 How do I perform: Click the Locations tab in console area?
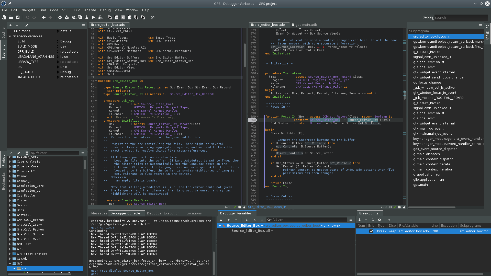point(194,213)
